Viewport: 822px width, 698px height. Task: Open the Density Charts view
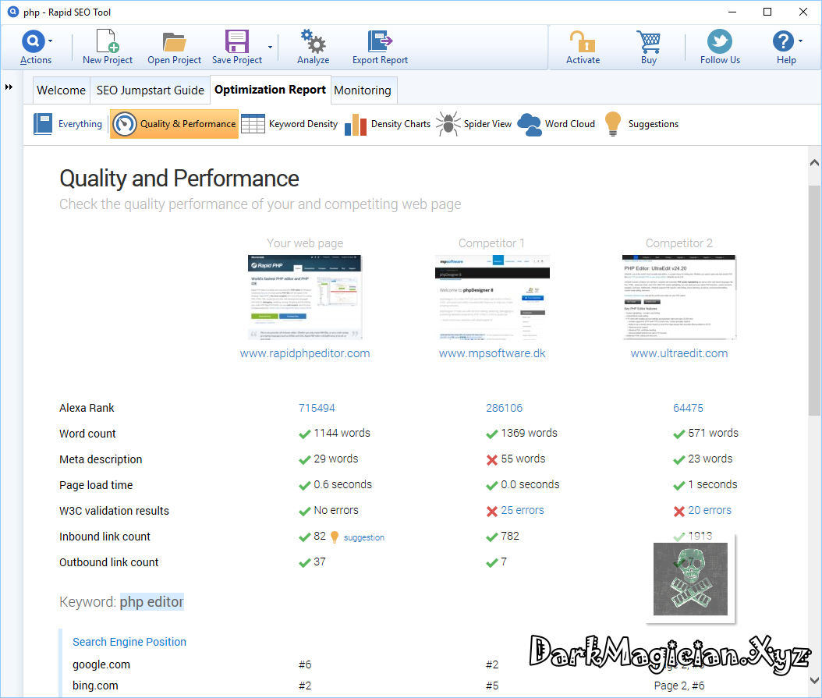388,124
